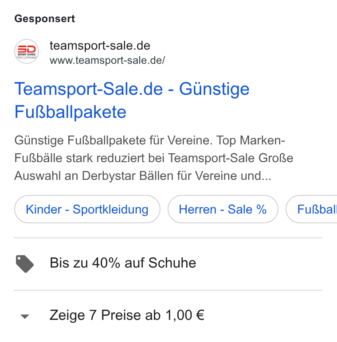Click the Sport Duwe SD logo favicon

point(27,51)
